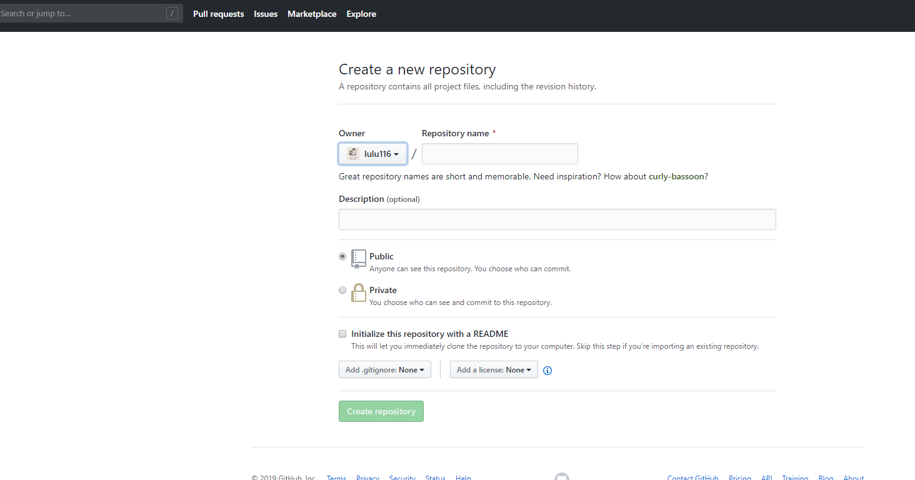
Task: Click the Description (optional) label
Action: pos(379,199)
